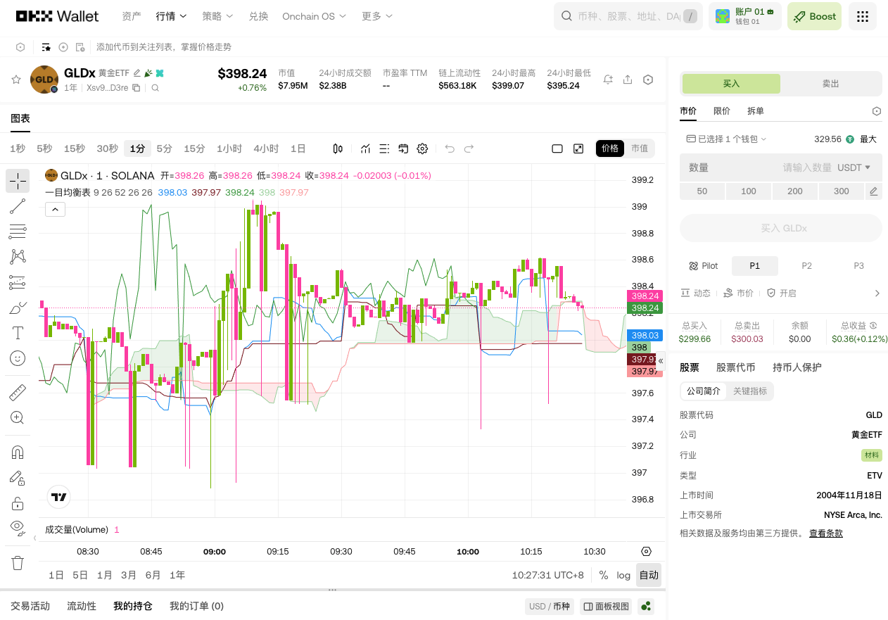Open the indicators menu
The width and height of the screenshot is (888, 620).
coord(365,148)
